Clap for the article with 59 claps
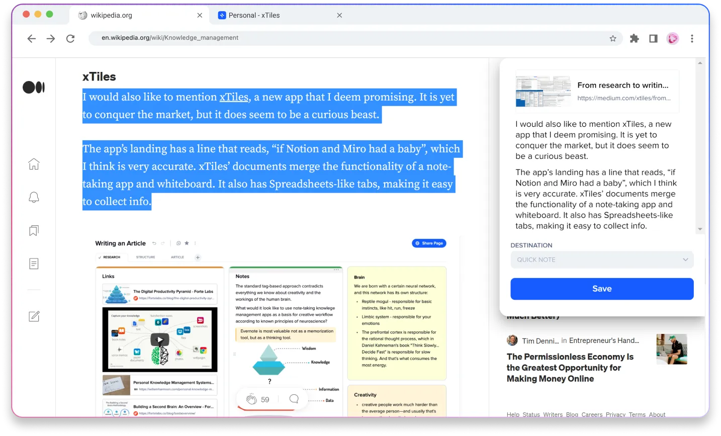The height and width of the screenshot is (436, 721). (251, 399)
